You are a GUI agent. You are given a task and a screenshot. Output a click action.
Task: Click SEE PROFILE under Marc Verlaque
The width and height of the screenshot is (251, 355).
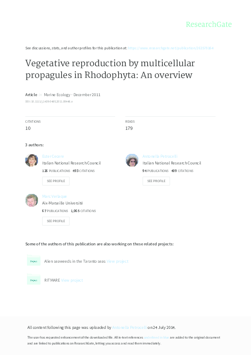click(56, 221)
